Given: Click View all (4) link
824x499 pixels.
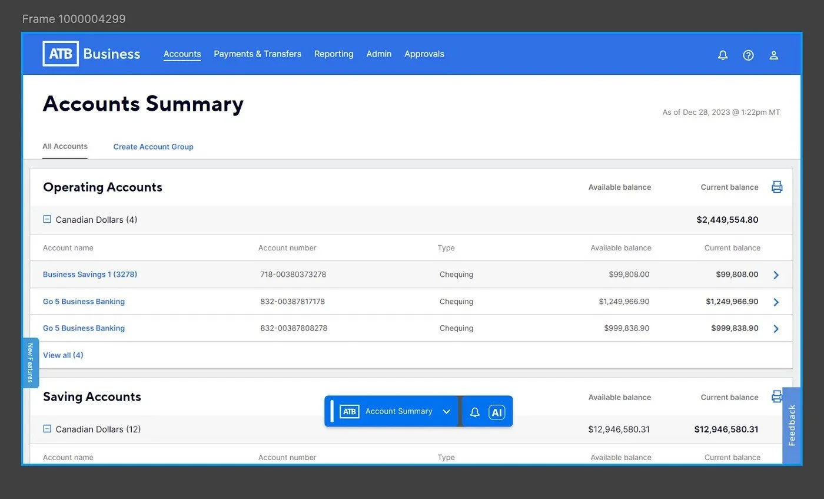Looking at the screenshot, I should point(63,355).
